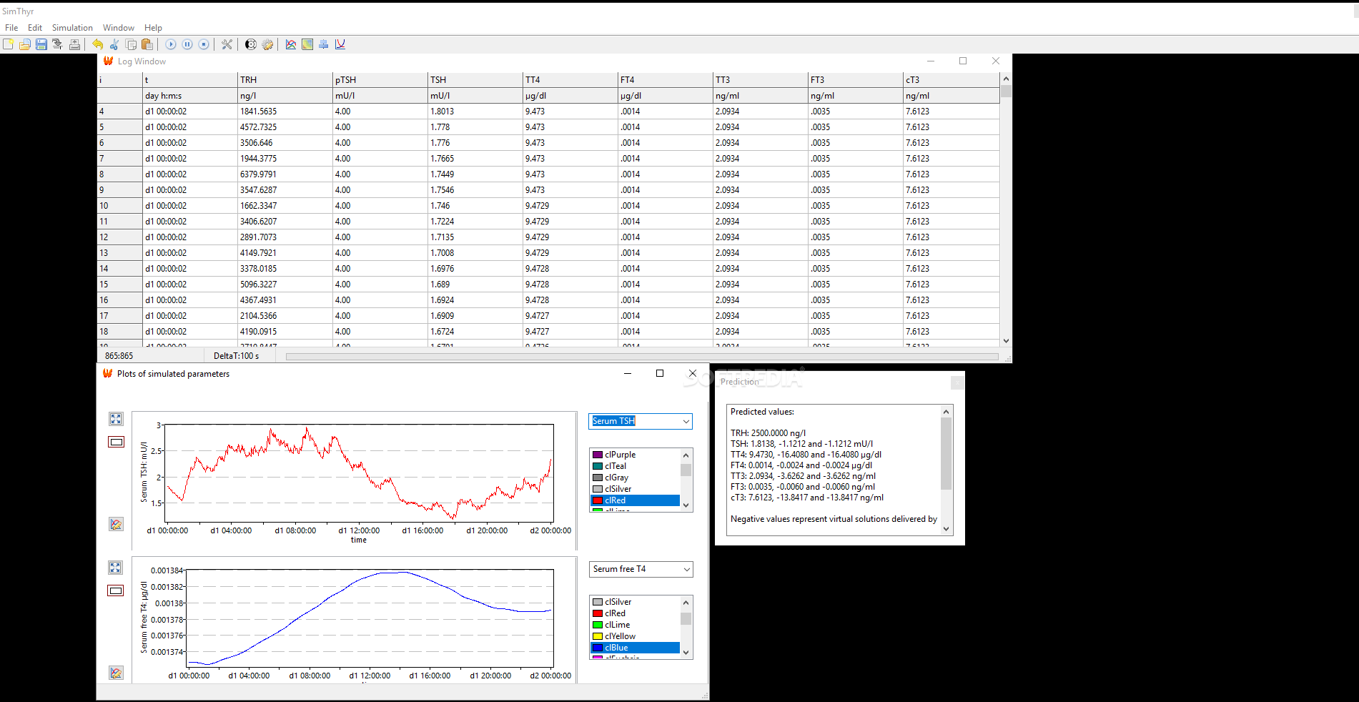Open the equilibrium curve diagram icon

[340, 44]
